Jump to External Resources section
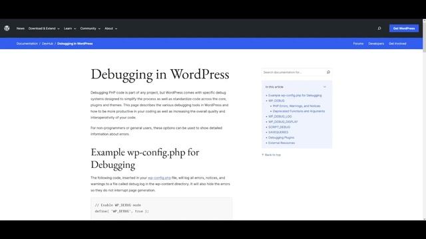 click(x=282, y=143)
